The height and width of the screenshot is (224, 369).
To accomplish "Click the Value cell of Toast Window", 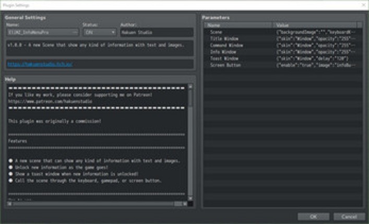I will (x=316, y=58).
